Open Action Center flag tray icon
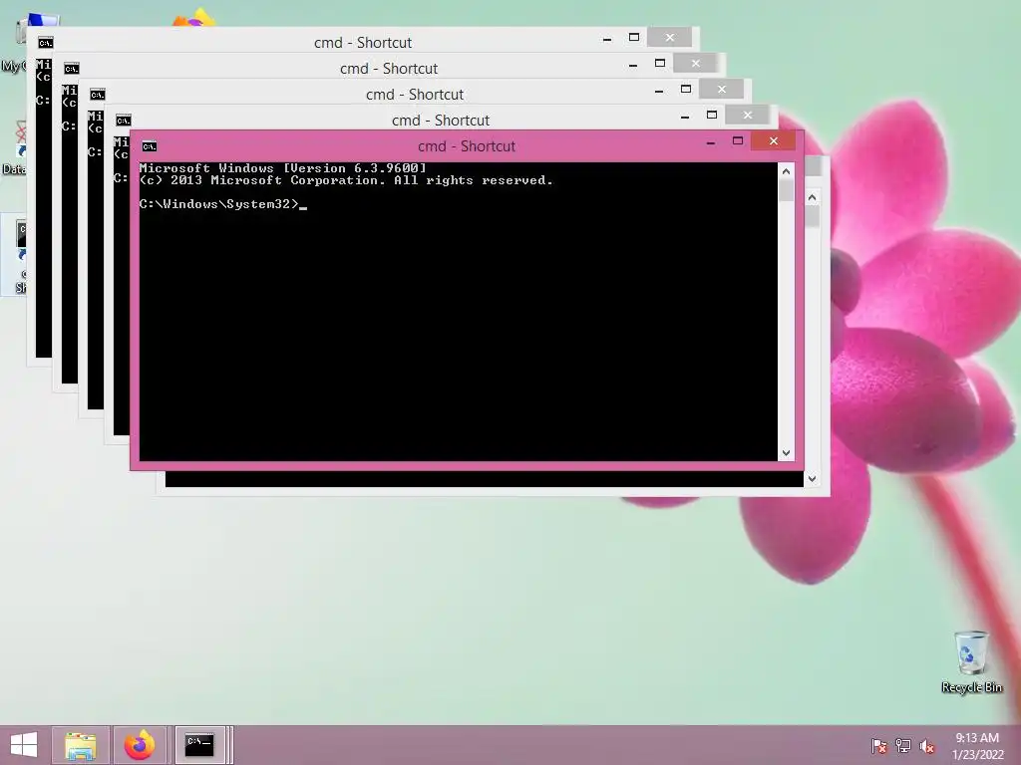Viewport: 1021px width, 765px height. pos(879,745)
